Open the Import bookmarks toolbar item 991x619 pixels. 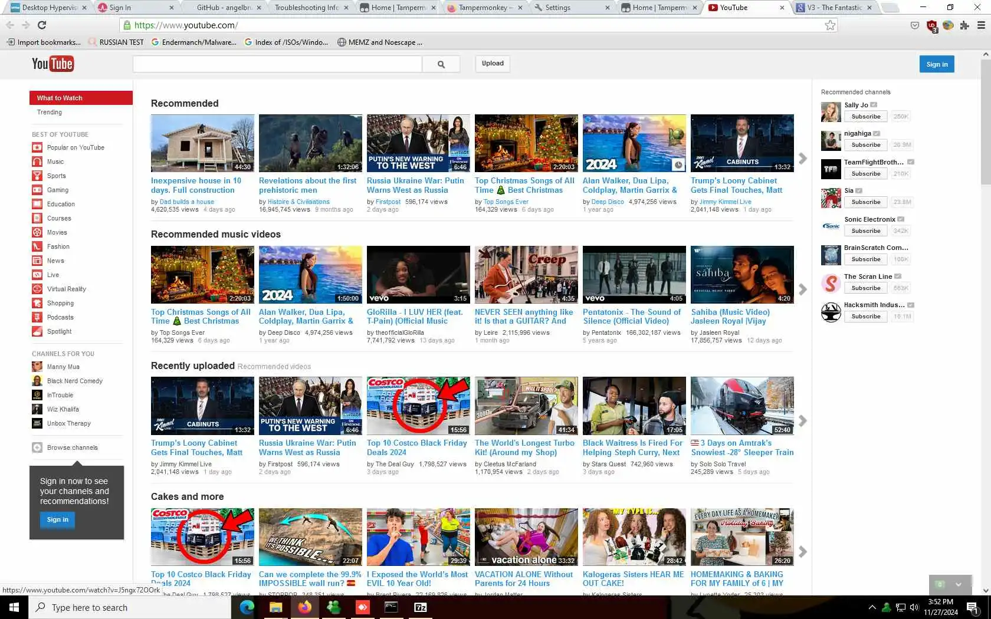(x=44, y=42)
